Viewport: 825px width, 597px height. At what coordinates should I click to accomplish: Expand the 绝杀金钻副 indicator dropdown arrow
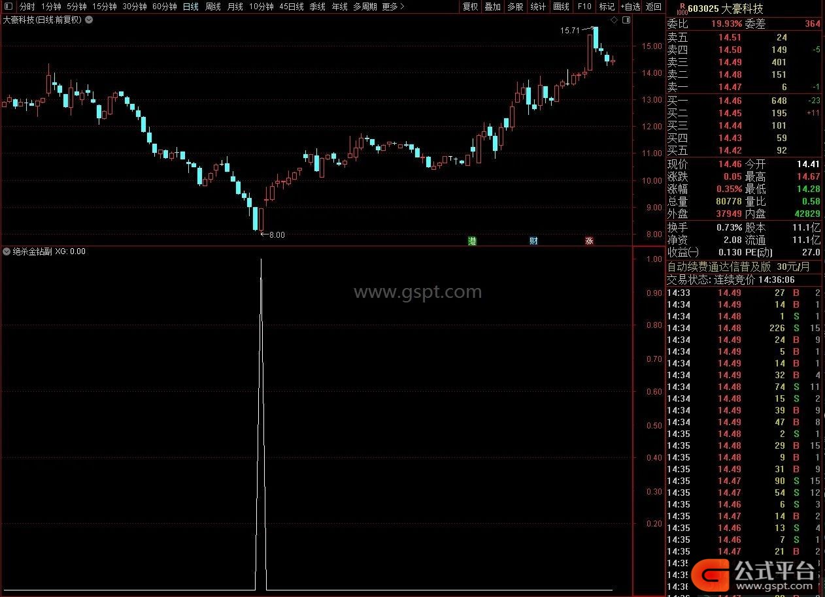point(7,251)
